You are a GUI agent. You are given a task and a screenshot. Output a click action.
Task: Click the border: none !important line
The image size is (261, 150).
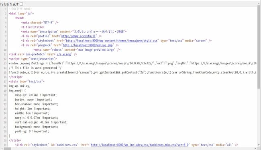(33, 99)
